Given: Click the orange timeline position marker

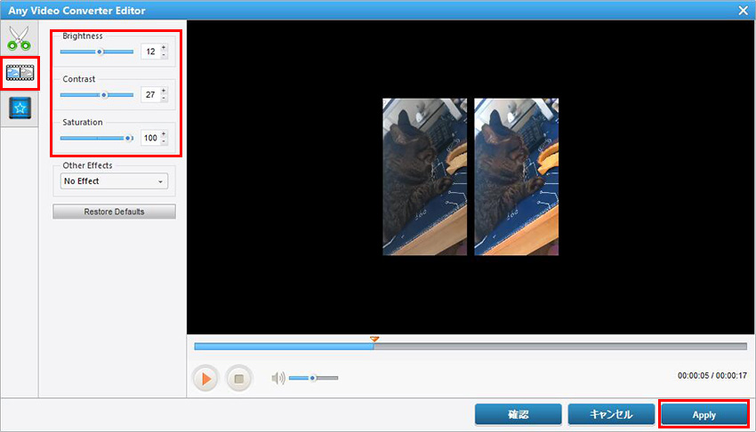Looking at the screenshot, I should [x=374, y=339].
